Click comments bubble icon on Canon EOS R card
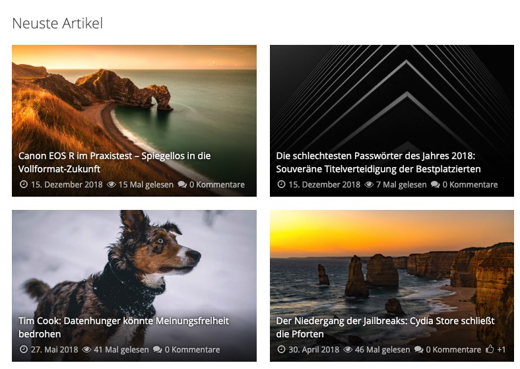 [182, 185]
